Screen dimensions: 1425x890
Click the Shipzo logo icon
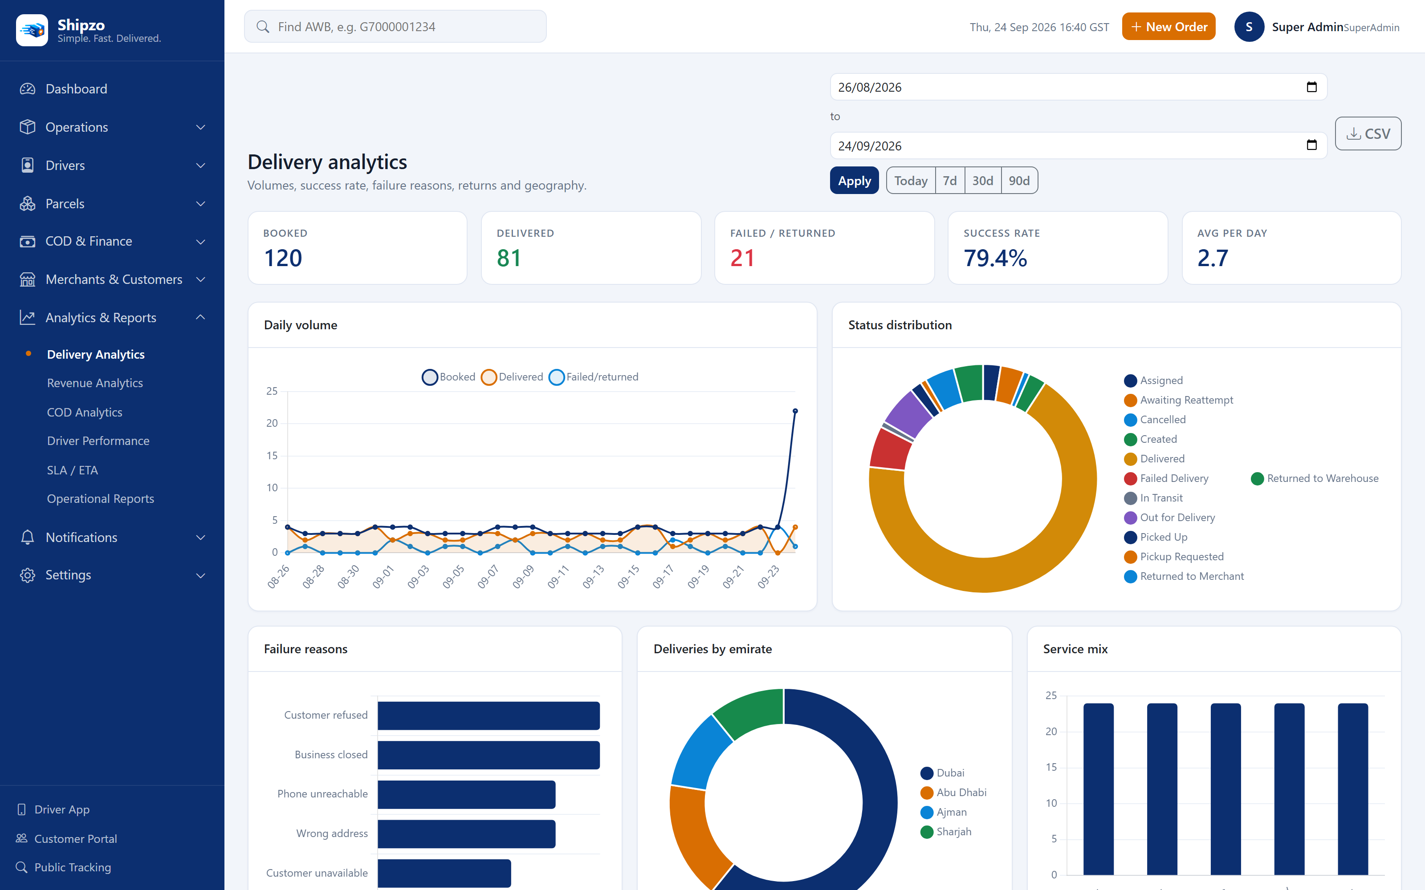pos(32,29)
